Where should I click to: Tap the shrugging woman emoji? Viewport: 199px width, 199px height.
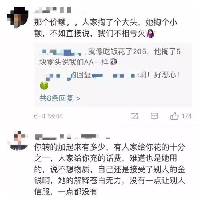[151, 33]
